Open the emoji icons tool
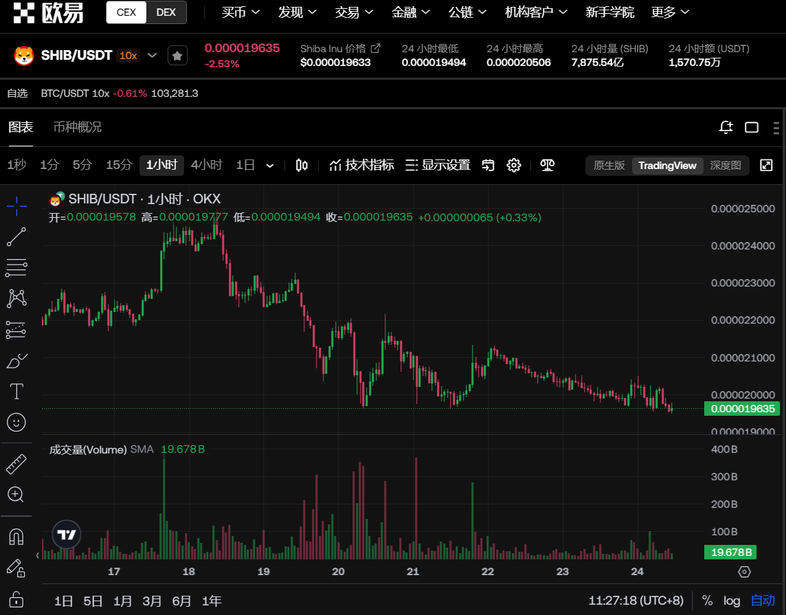This screenshot has height=615, width=786. pos(16,422)
